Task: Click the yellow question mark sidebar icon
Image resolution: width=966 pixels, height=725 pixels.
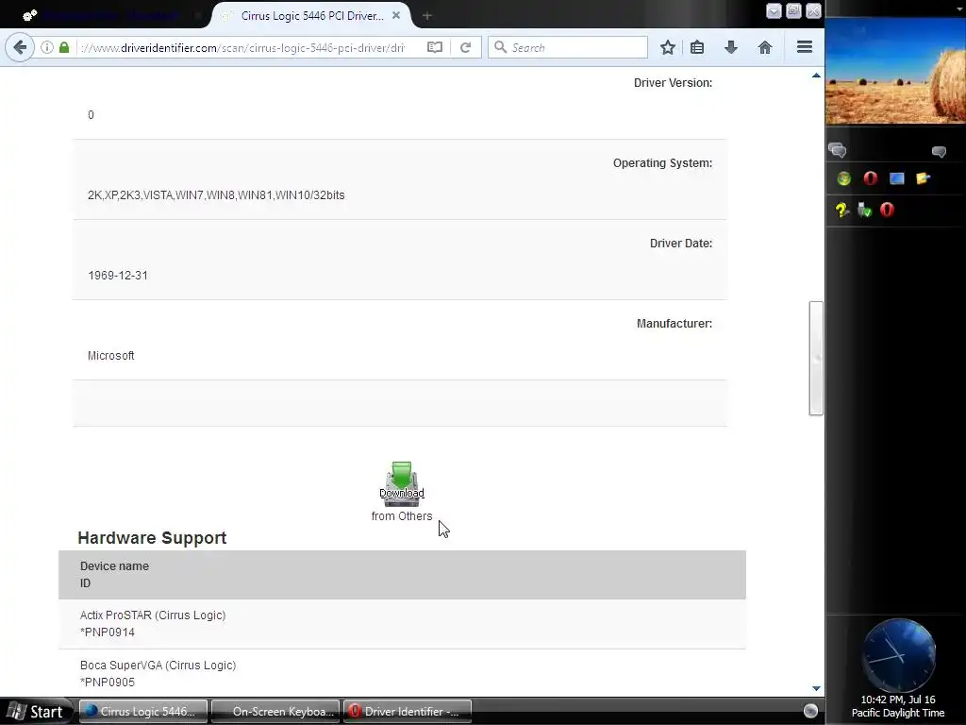Action: click(841, 211)
